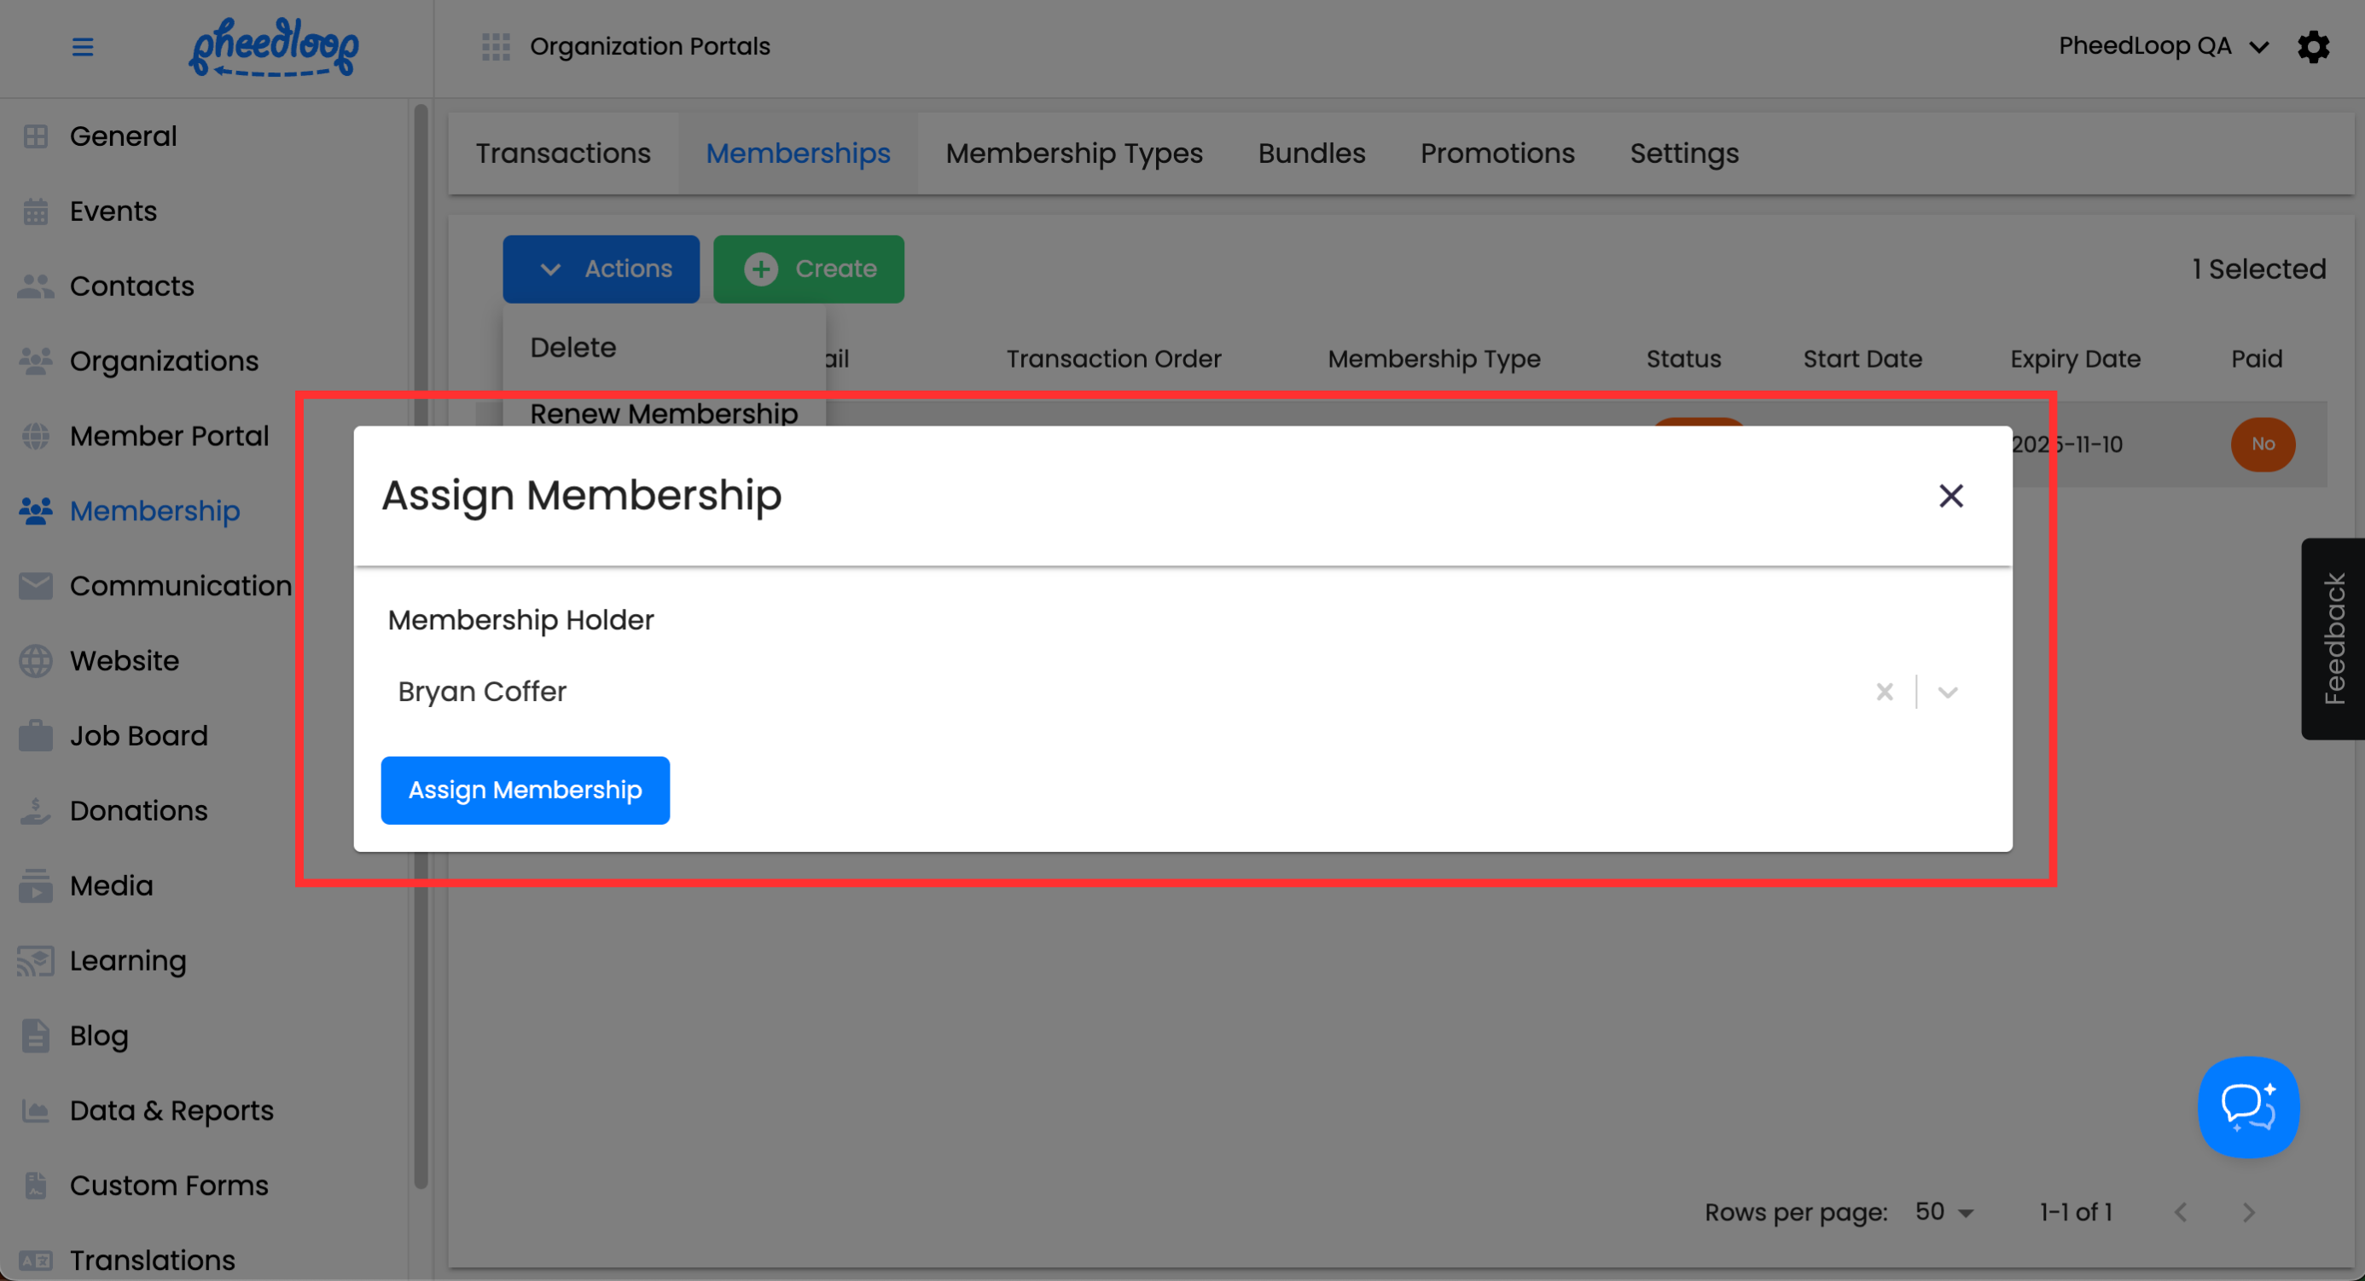Screen dimensions: 2365x1281
Task: Click the Website globe icon
Action: click(x=36, y=661)
